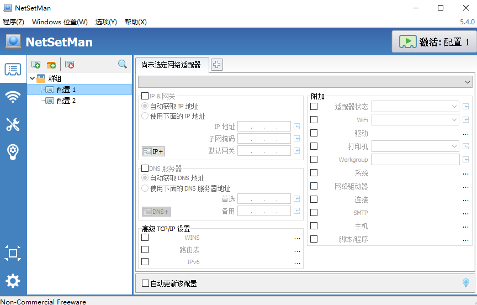Screen dimensions: 477x305
Task: Click the 激活: 配置 1 button
Action: coord(434,41)
